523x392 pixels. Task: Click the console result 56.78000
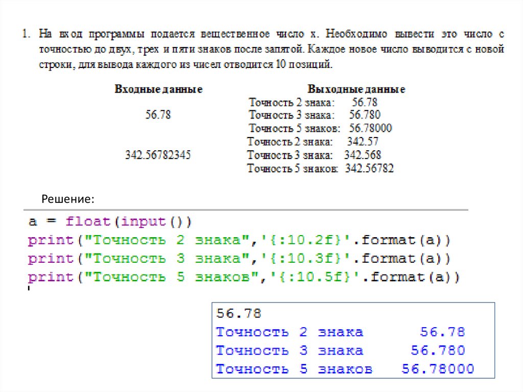tap(438, 369)
